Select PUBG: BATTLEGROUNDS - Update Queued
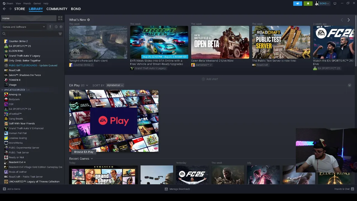Image resolution: width=357 pixels, height=201 pixels. (x=33, y=65)
